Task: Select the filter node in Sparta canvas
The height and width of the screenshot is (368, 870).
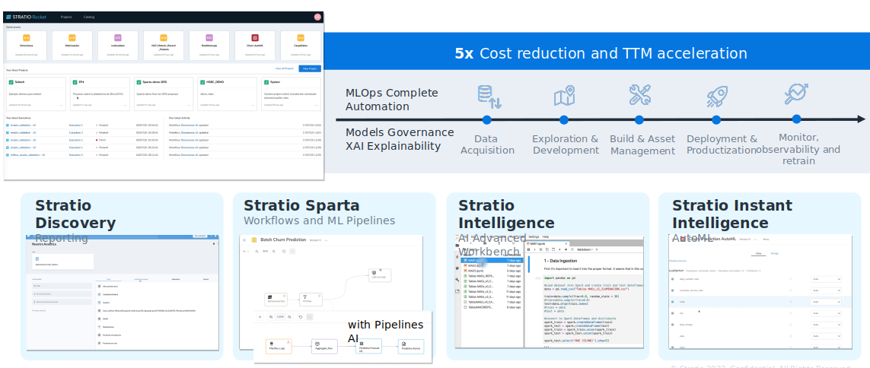Action: [311, 300]
